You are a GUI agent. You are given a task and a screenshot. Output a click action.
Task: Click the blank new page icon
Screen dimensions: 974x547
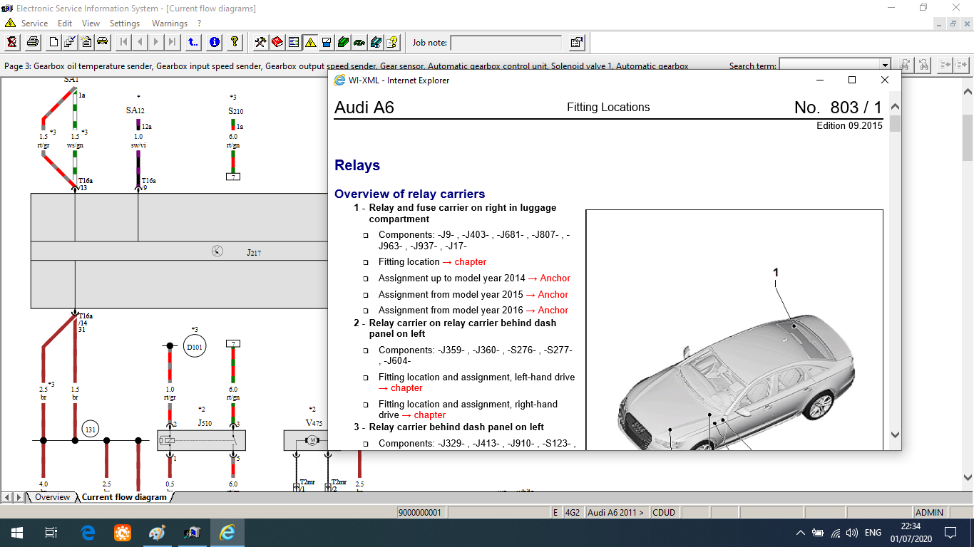pyautogui.click(x=53, y=42)
